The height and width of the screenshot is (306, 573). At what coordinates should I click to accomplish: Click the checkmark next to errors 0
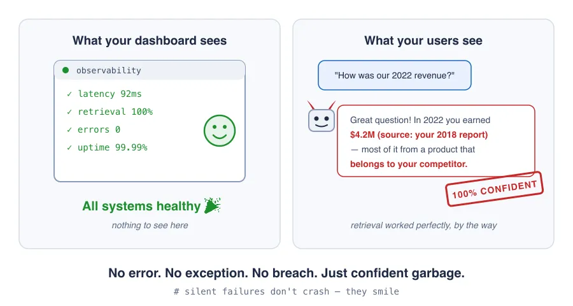[x=69, y=130]
